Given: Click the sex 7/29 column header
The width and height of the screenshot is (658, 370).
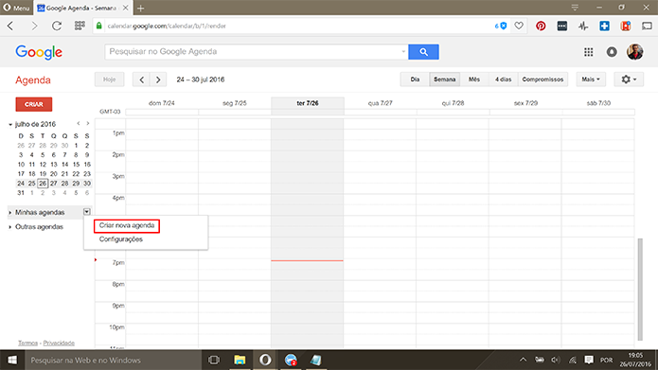Looking at the screenshot, I should [x=525, y=103].
